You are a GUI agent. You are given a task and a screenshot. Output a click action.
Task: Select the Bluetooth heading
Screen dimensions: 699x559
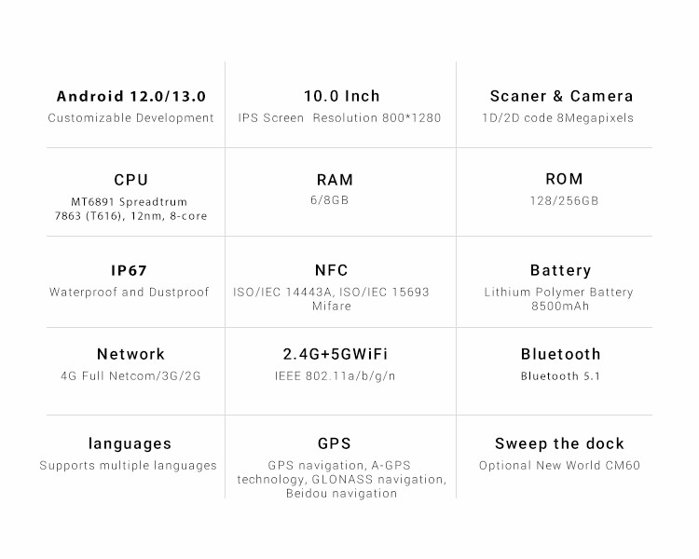click(560, 354)
